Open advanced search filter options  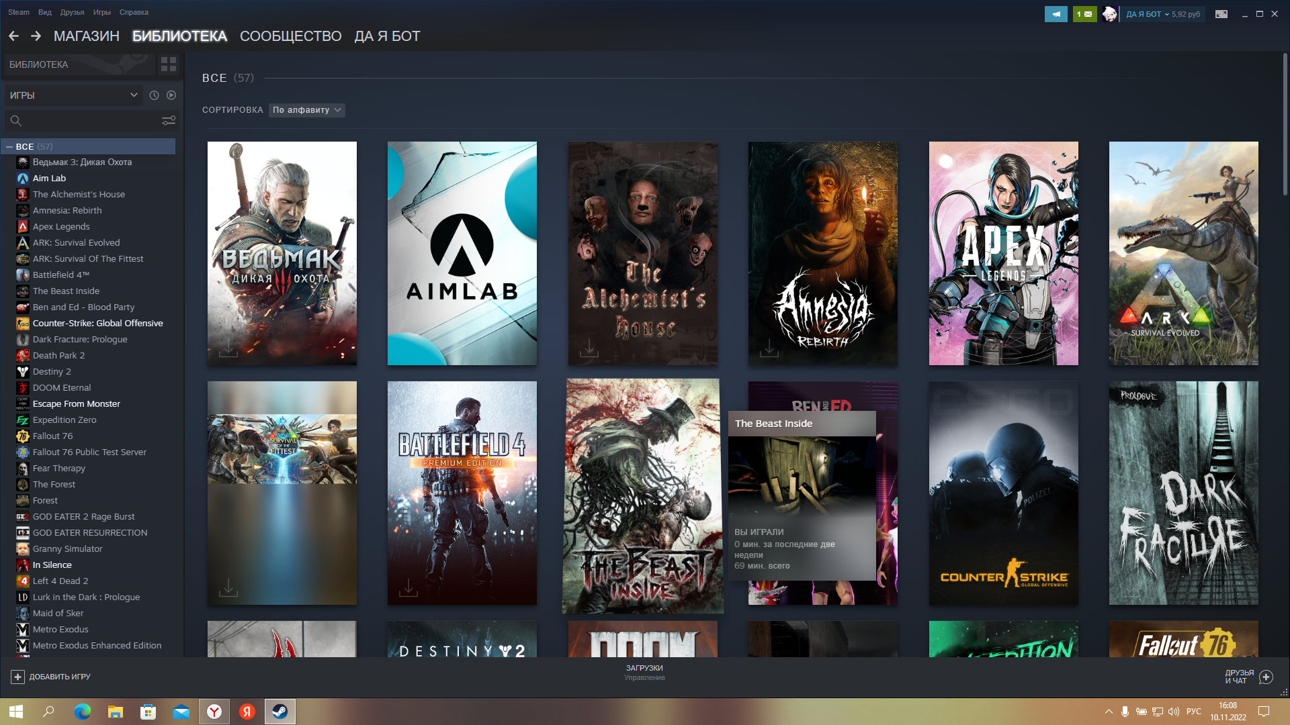[x=169, y=121]
